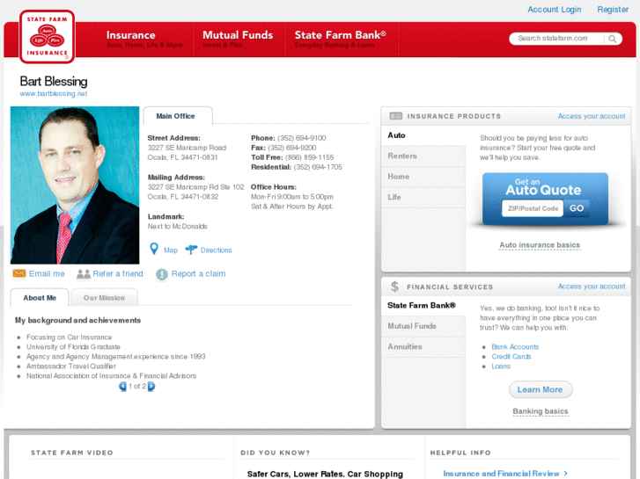Open the Bank Accounts link
The height and width of the screenshot is (479, 640).
click(x=515, y=347)
